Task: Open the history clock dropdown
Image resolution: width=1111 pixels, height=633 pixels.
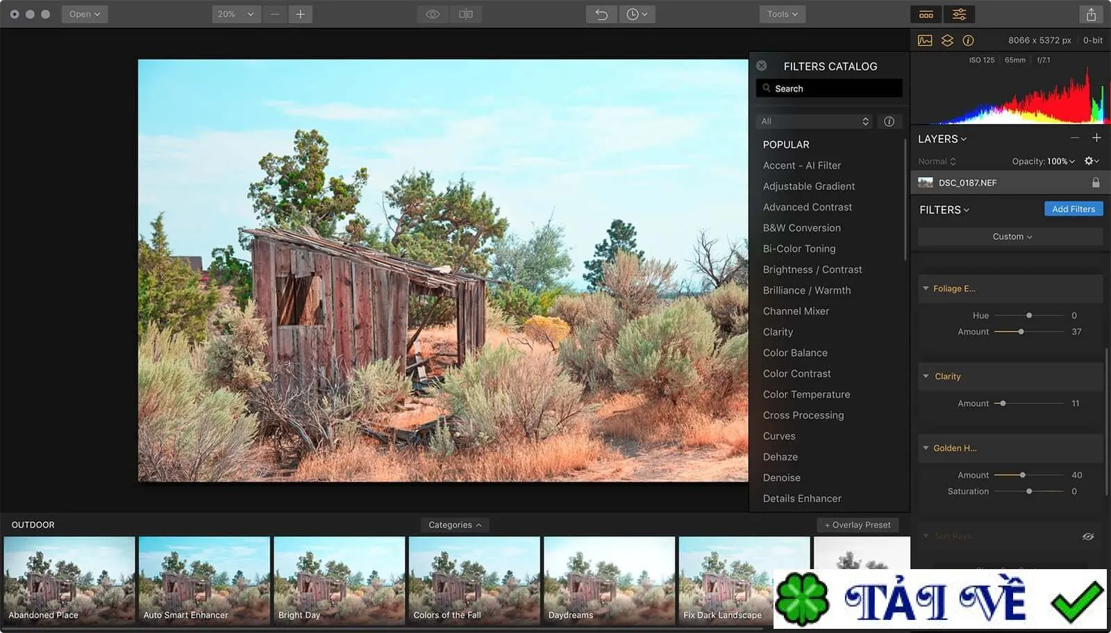Action: click(637, 14)
